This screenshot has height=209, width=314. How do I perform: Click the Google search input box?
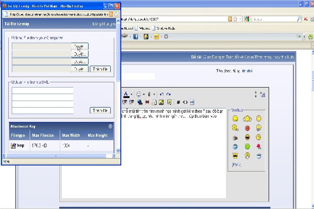point(274,19)
